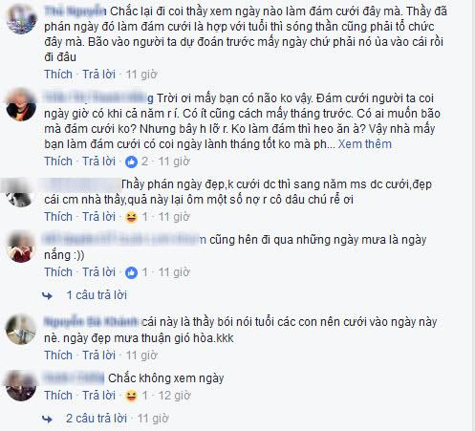
Task: Click 'Thích' under 'ngày nắng' comment
Action: [x=58, y=272]
